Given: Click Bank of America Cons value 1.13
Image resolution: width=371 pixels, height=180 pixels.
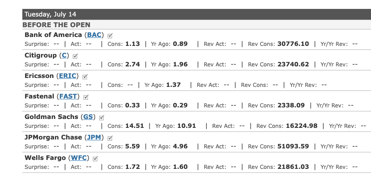Looking at the screenshot, I should pos(133,44).
